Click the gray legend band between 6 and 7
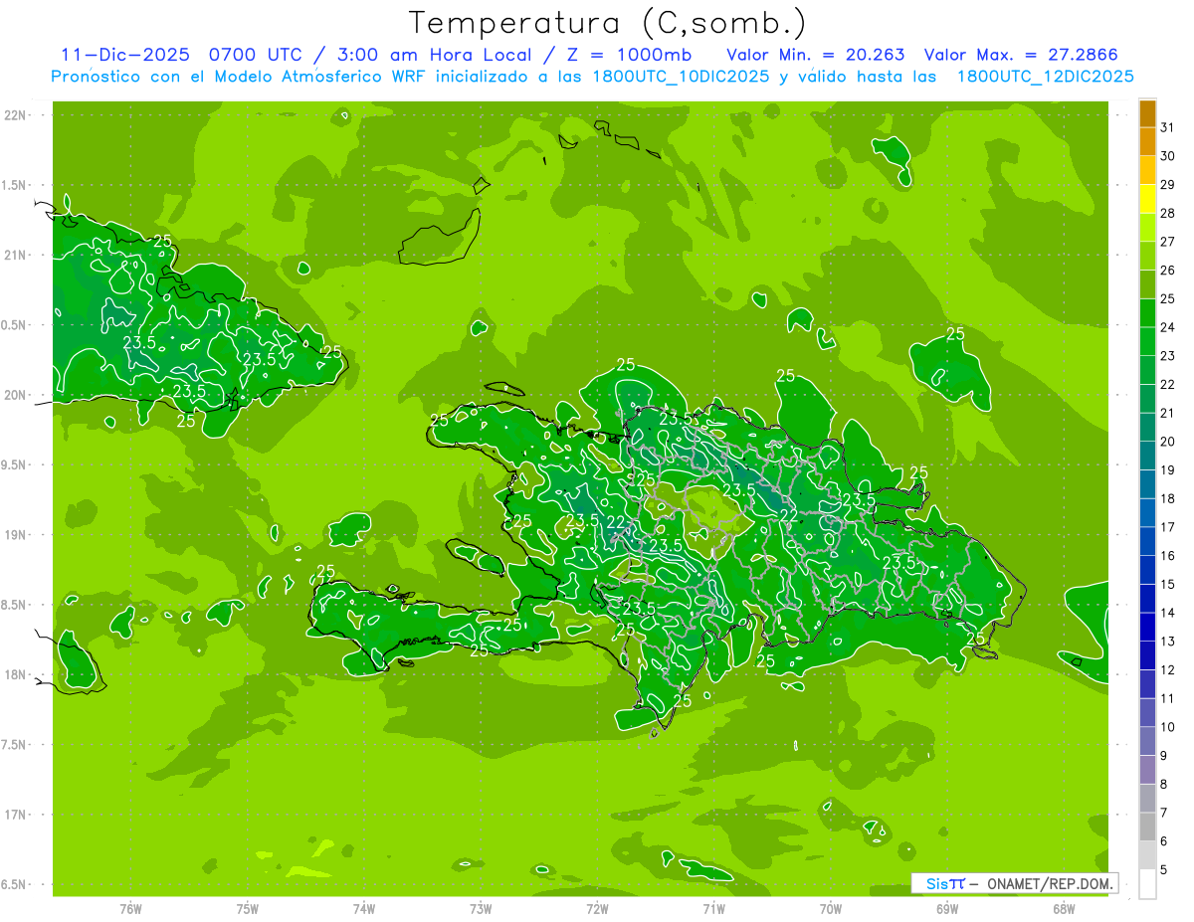This screenshot has height=922, width=1194. click(1147, 828)
